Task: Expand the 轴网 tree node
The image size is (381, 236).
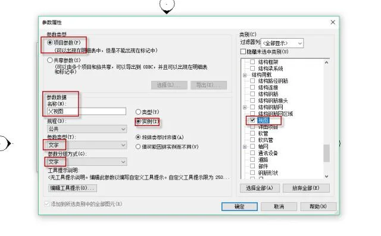Action: 245,146
